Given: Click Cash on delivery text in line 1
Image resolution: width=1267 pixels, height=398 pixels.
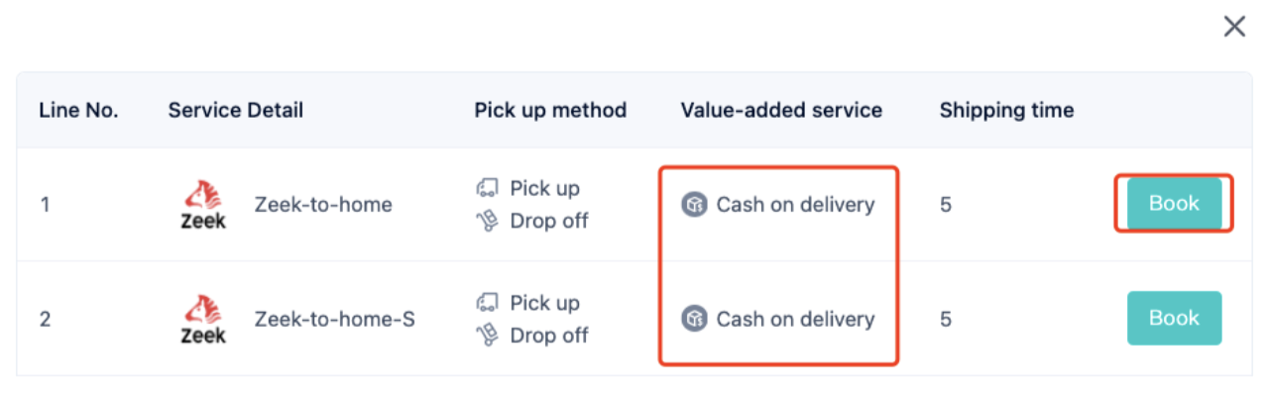Looking at the screenshot, I should click(795, 205).
